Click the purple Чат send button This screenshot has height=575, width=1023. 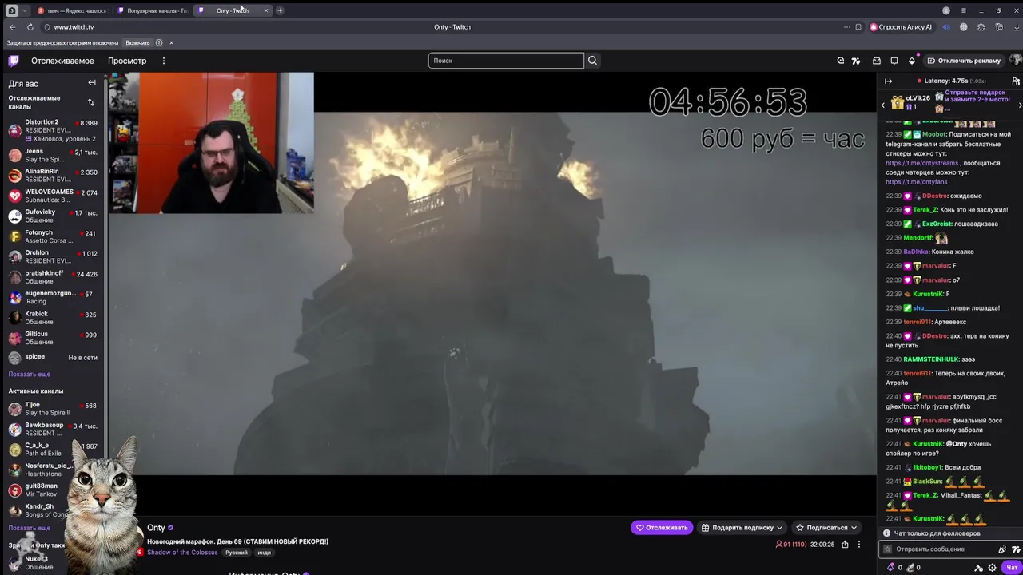tap(1012, 567)
